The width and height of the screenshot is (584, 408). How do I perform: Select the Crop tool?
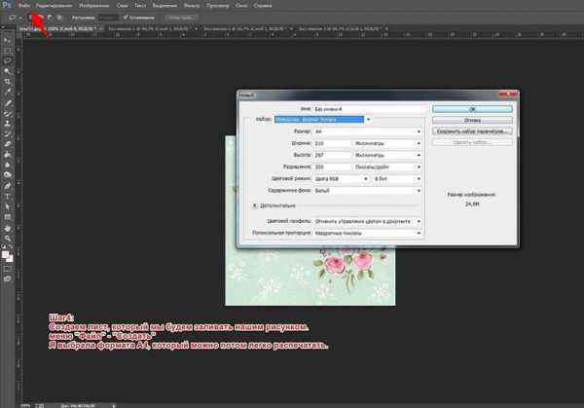[x=8, y=81]
